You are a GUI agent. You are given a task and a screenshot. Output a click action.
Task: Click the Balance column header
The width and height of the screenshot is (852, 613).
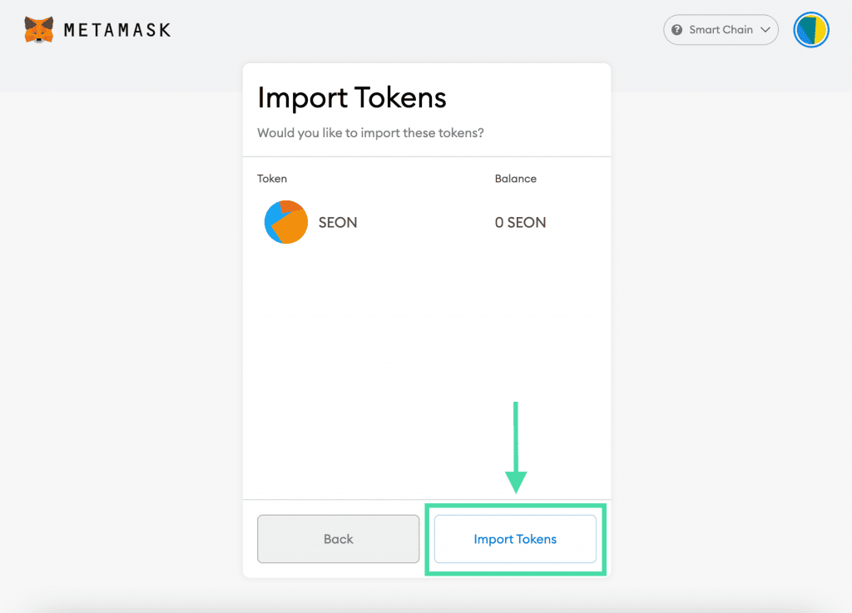515,179
